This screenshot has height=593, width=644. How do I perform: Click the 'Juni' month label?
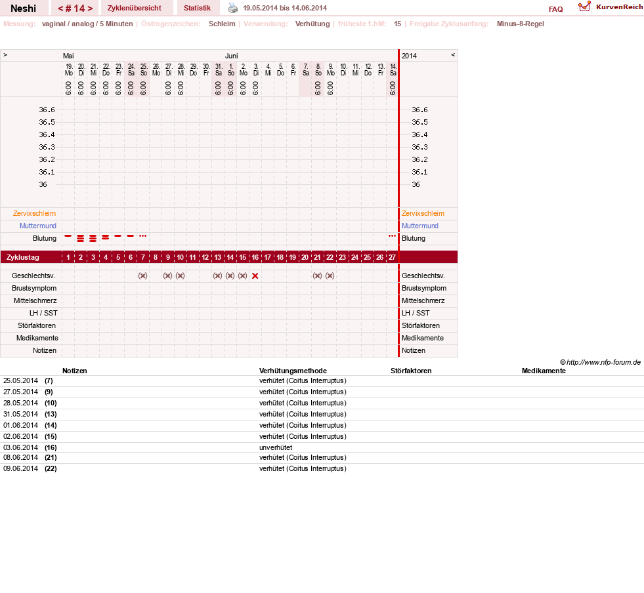click(x=231, y=56)
